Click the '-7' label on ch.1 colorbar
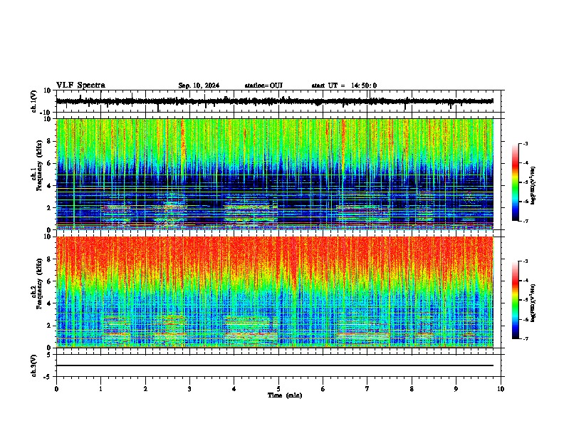Screen dimensions: 564x436 coord(526,221)
